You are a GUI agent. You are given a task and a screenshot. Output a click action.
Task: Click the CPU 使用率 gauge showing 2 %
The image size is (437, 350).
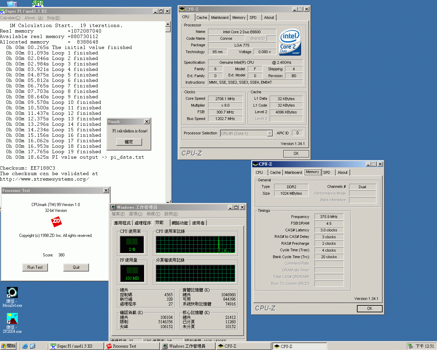pyautogui.click(x=132, y=245)
